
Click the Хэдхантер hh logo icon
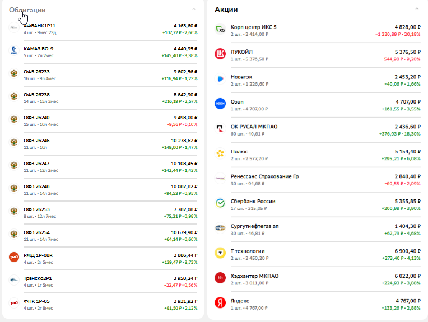pos(220,278)
